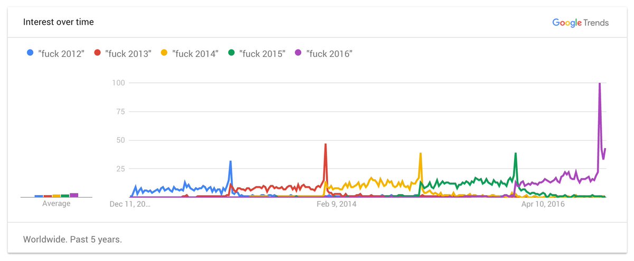
Task: Click the purple peak at 100
Action: (x=600, y=84)
